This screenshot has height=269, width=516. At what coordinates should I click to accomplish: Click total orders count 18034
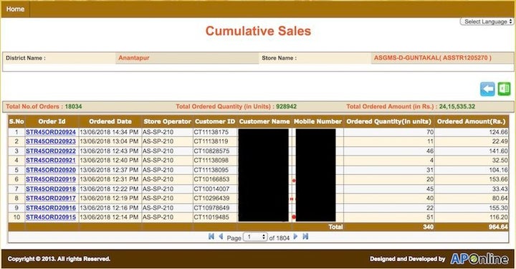click(73, 106)
